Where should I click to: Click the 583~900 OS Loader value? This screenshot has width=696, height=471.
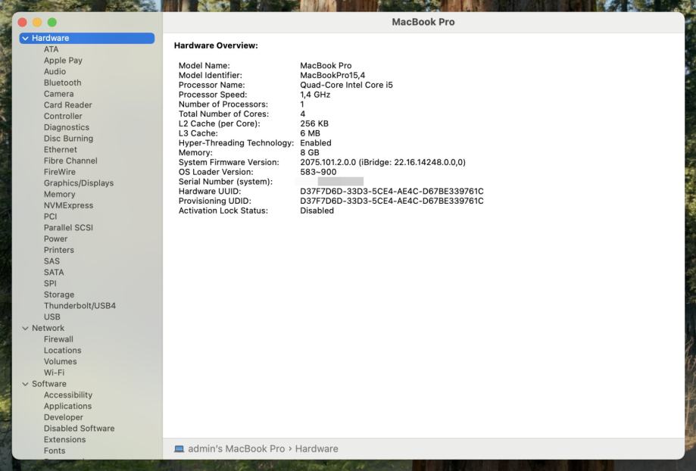318,172
